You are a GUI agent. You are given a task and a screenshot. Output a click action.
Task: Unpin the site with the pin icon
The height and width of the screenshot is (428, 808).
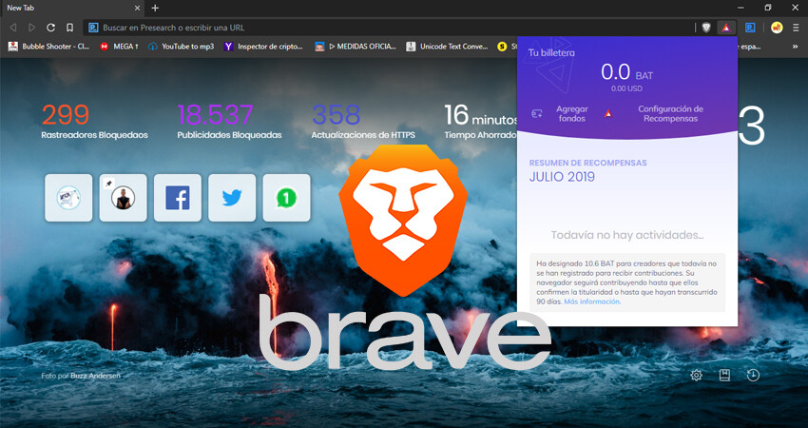click(108, 183)
